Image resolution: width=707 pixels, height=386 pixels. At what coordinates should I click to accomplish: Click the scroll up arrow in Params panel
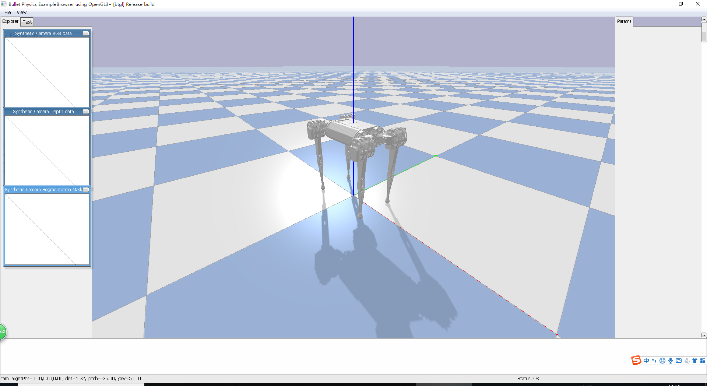coord(704,19)
